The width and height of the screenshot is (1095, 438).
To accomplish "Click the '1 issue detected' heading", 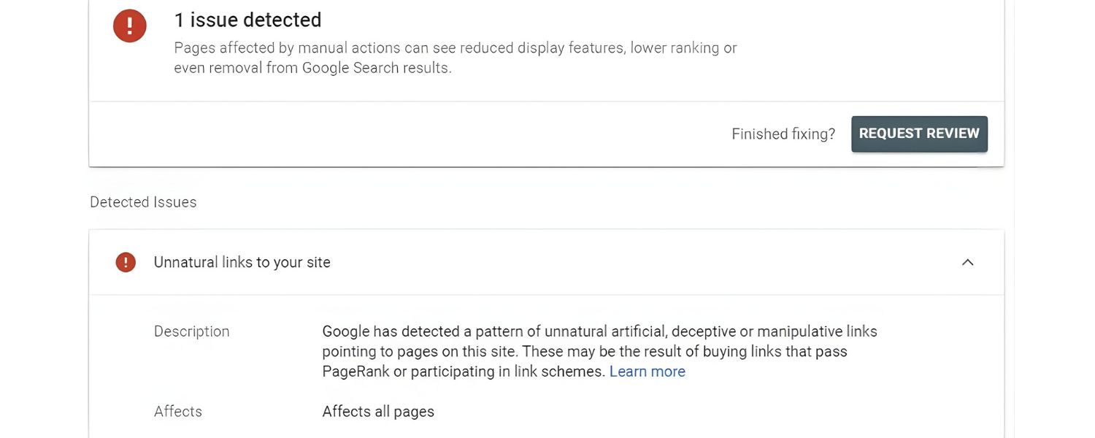I will [247, 20].
